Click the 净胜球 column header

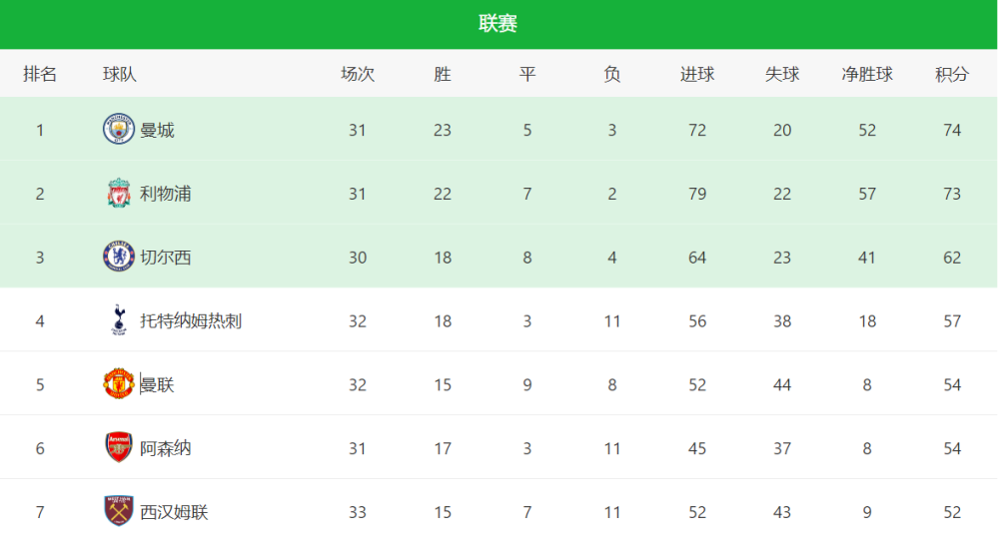pyautogui.click(x=867, y=74)
